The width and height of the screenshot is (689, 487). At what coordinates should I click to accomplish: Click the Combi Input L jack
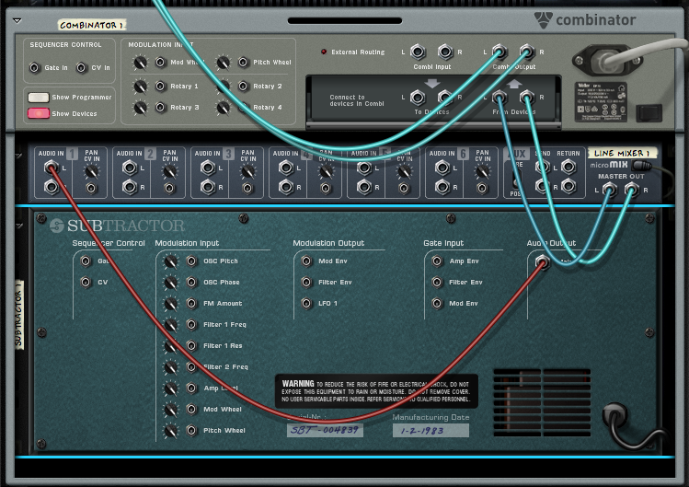[418, 52]
